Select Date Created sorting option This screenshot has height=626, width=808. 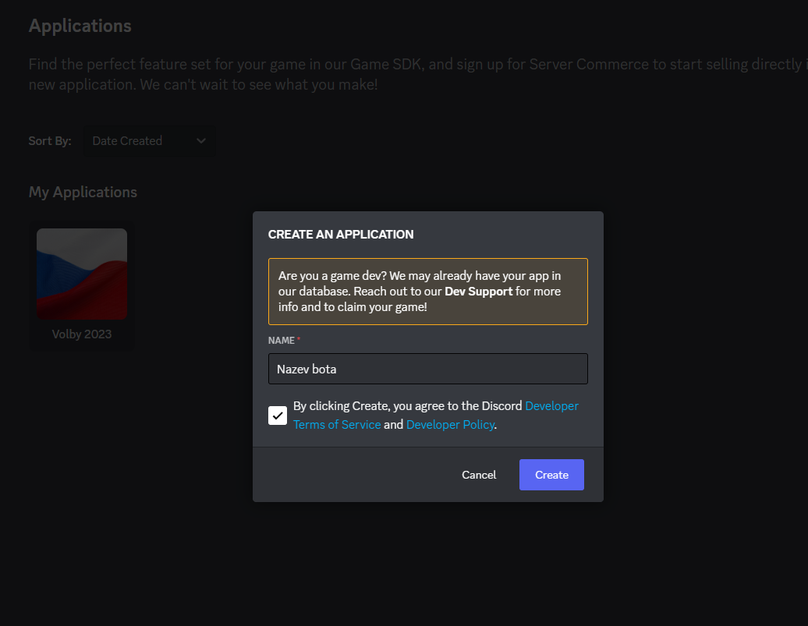tap(127, 141)
